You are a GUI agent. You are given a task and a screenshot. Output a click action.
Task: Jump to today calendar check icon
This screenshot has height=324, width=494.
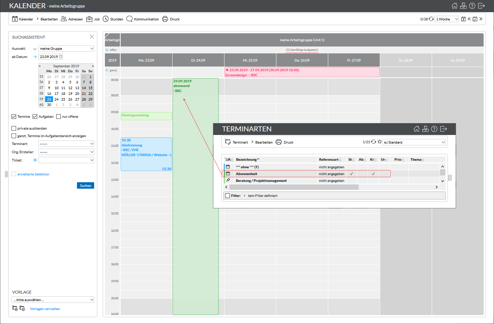[475, 19]
